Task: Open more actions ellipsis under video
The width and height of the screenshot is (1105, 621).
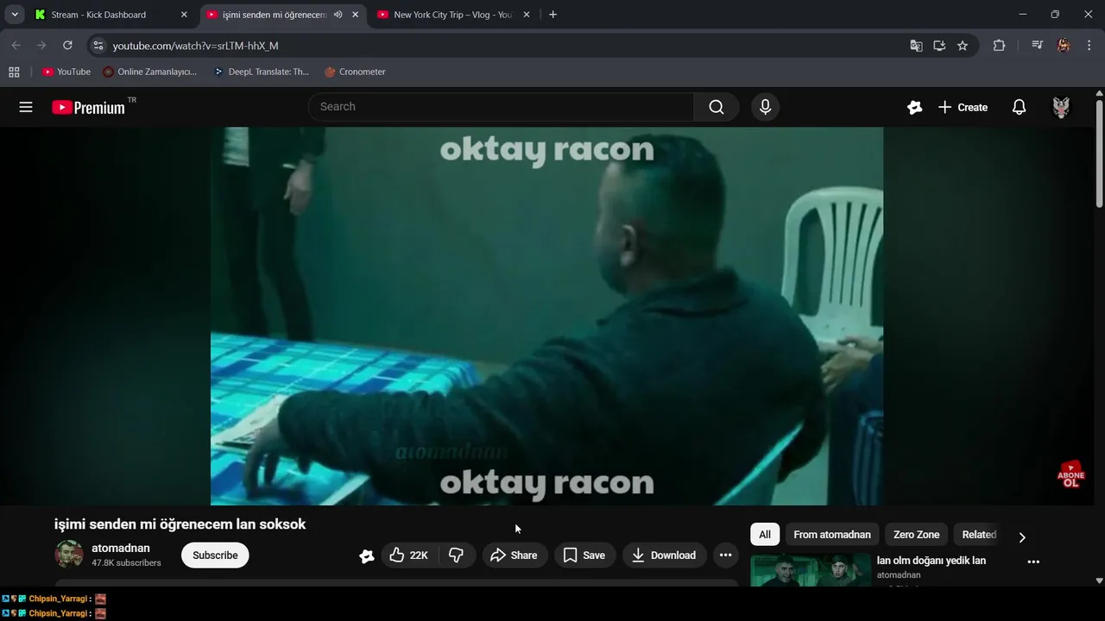Action: point(726,555)
